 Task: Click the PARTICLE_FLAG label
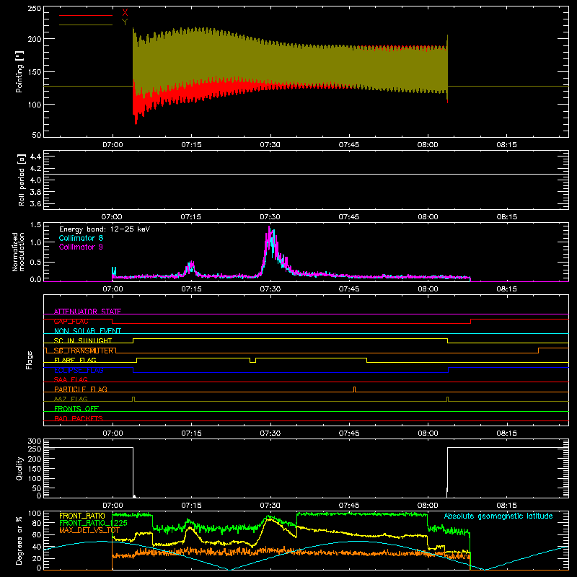pyautogui.click(x=81, y=389)
